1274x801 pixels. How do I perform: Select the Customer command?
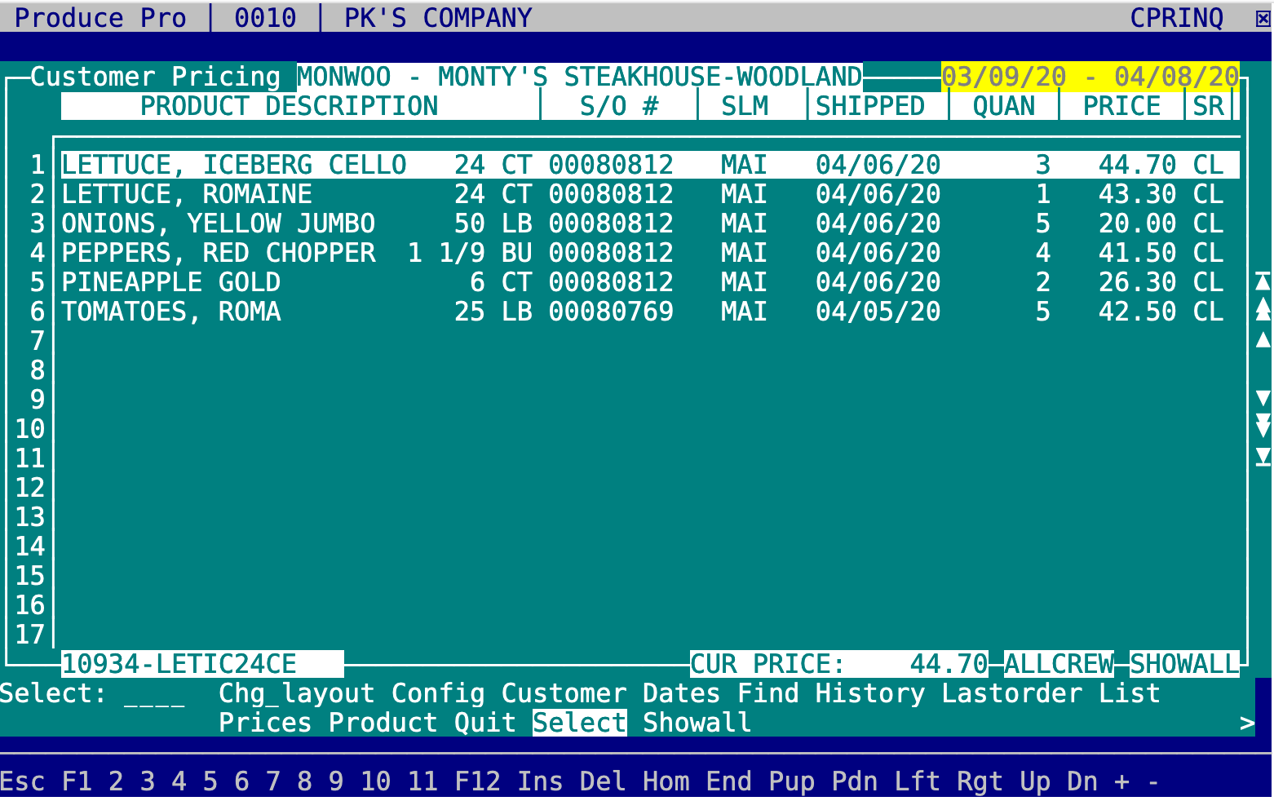pos(564,693)
